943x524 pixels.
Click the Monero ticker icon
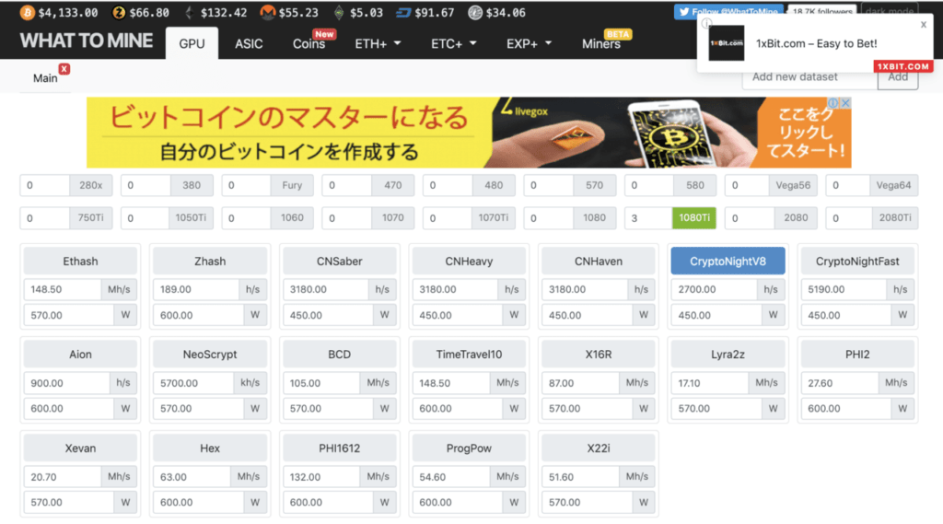pyautogui.click(x=268, y=13)
